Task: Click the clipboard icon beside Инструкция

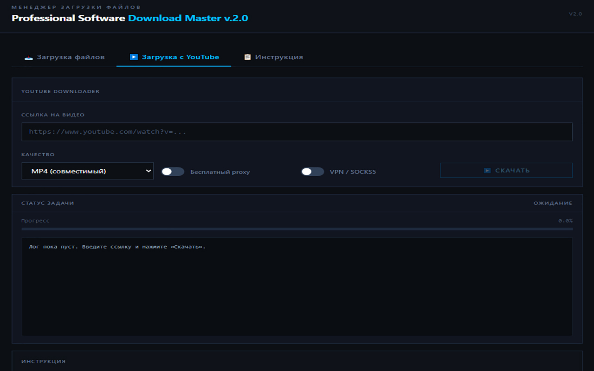Action: [x=247, y=57]
